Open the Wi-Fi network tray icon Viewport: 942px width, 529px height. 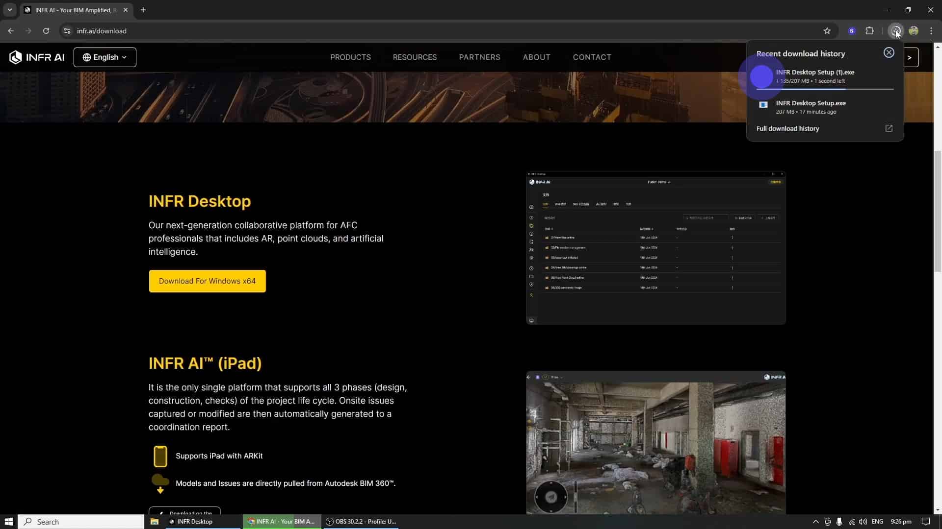tap(851, 522)
